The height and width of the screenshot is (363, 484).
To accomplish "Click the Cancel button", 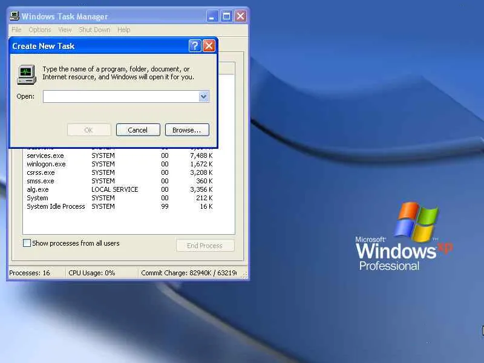I will pyautogui.click(x=138, y=130).
